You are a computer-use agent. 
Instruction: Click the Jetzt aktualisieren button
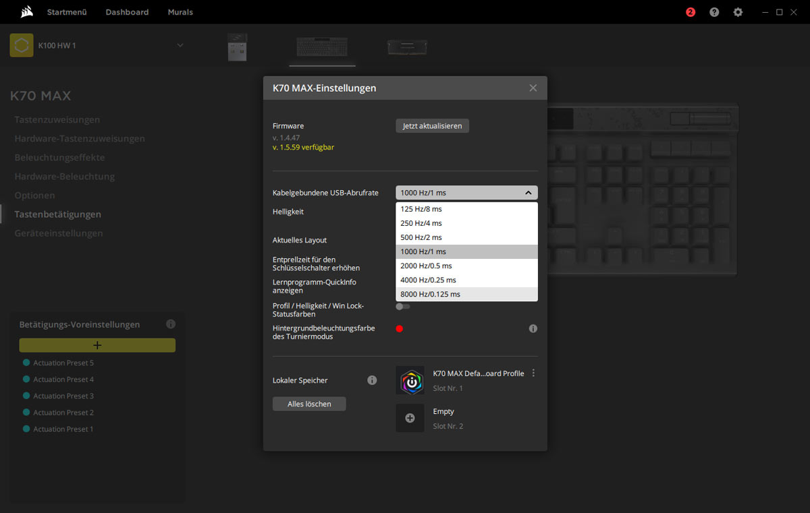[432, 126]
